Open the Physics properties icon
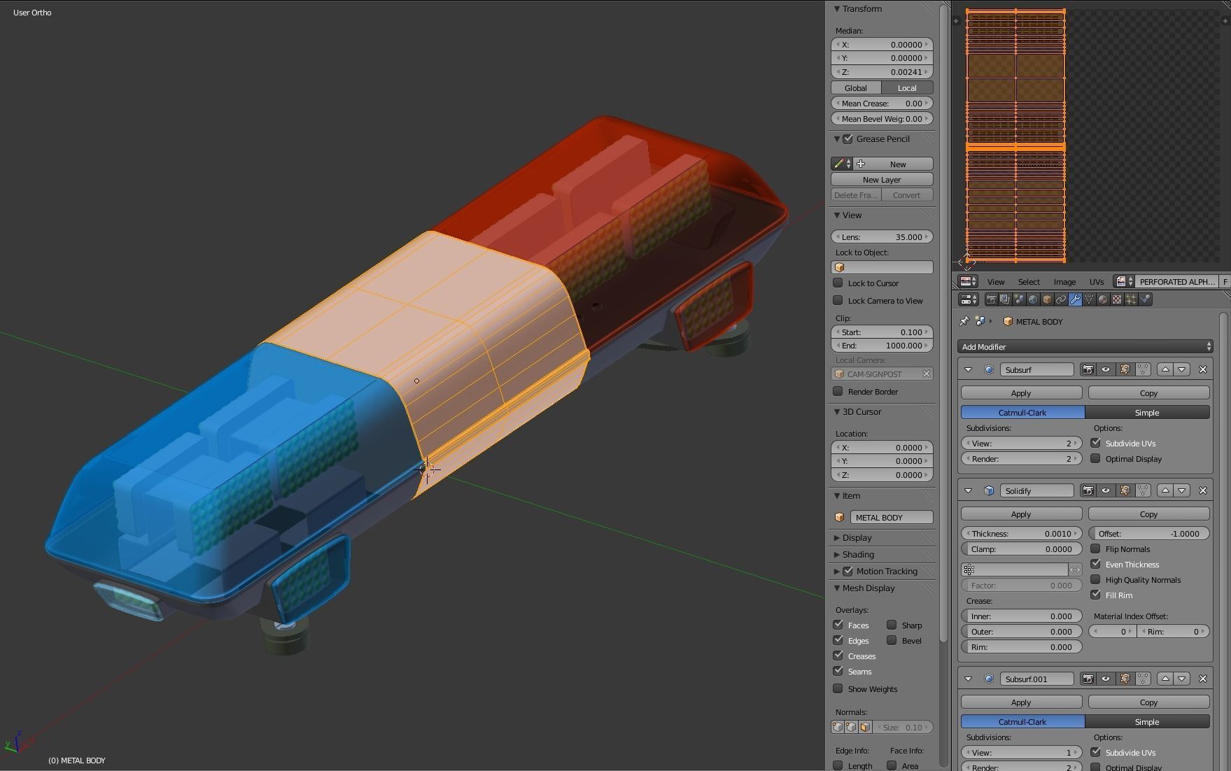This screenshot has height=771, width=1231. 1145,299
